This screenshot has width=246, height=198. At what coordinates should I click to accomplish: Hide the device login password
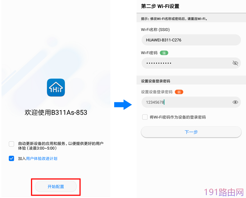[x=235, y=102]
